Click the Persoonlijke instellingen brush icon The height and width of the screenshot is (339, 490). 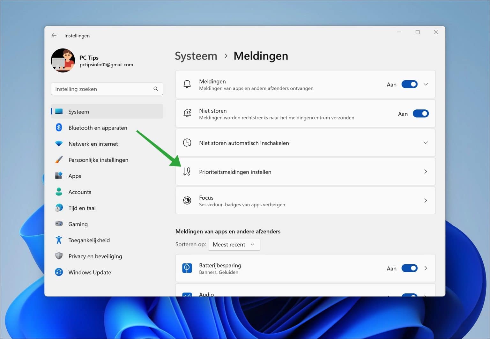point(59,160)
